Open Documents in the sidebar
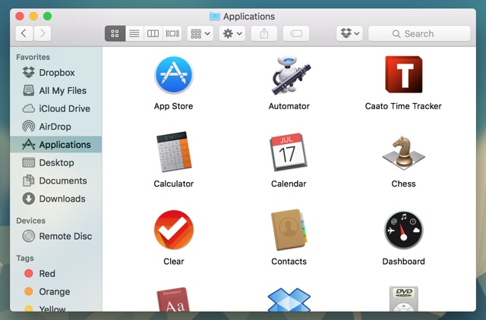This screenshot has height=320, width=486. coord(55,180)
